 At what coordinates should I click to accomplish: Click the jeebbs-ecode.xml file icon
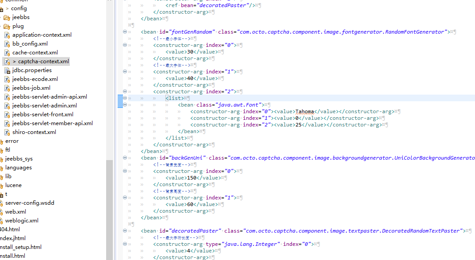click(7, 79)
